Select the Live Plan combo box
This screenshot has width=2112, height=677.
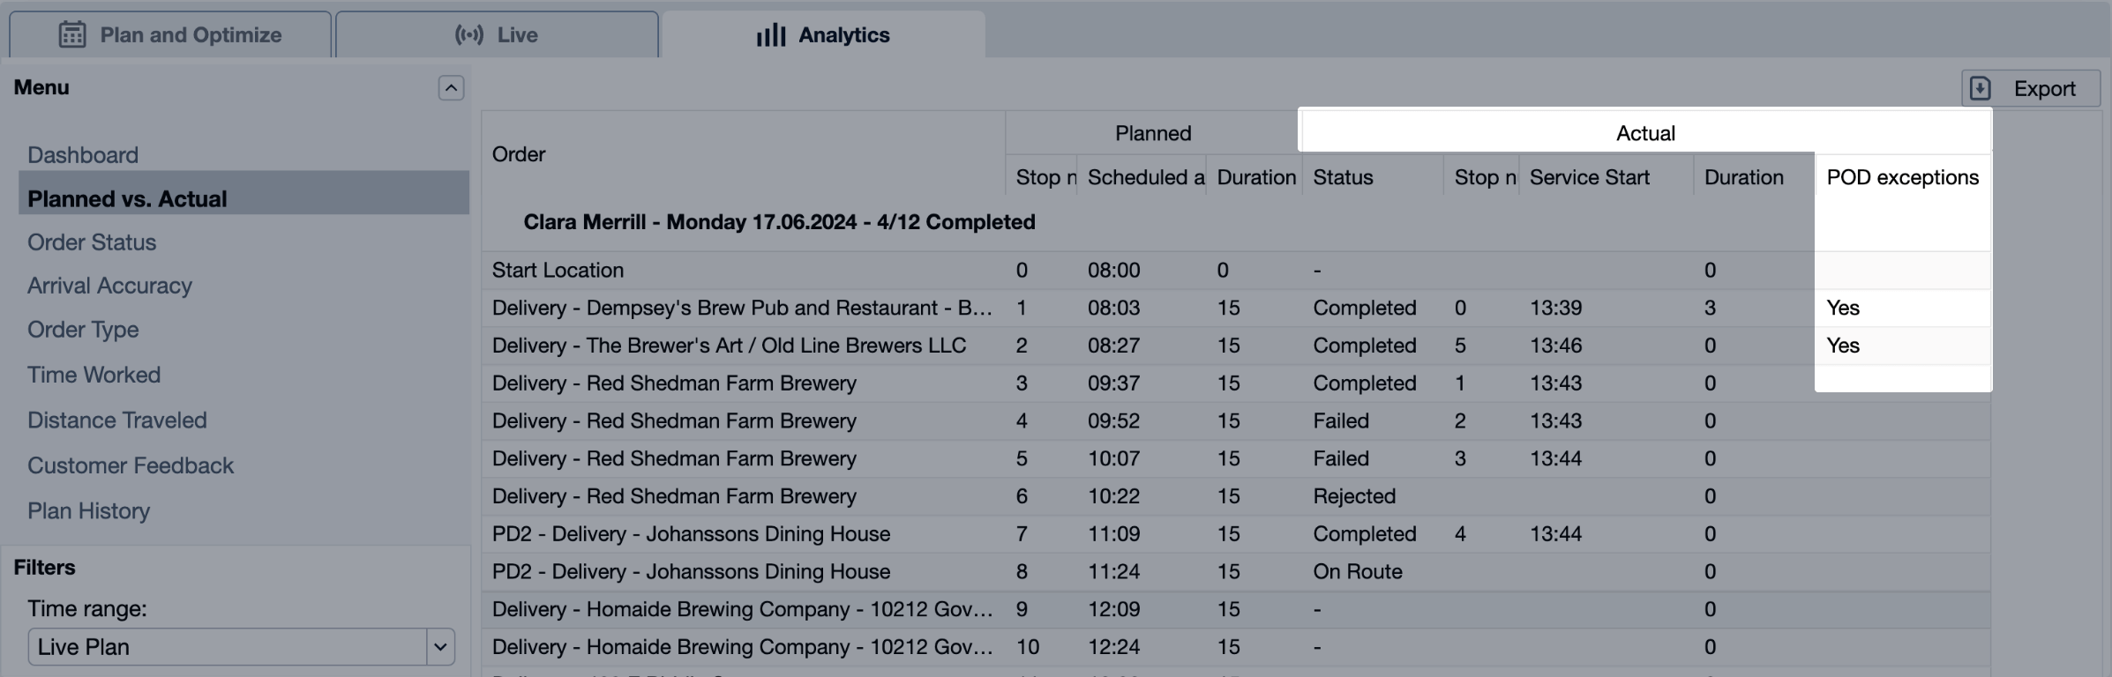[x=228, y=647]
